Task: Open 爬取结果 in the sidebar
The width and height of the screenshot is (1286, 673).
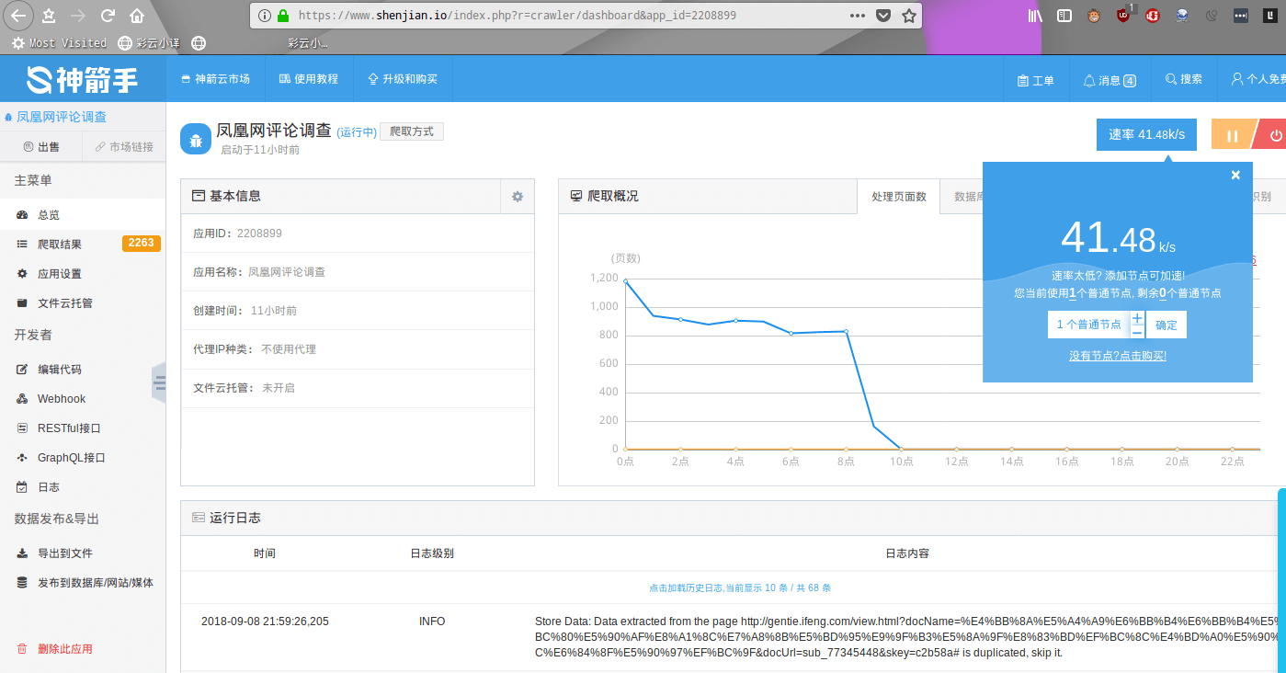Action: point(60,245)
